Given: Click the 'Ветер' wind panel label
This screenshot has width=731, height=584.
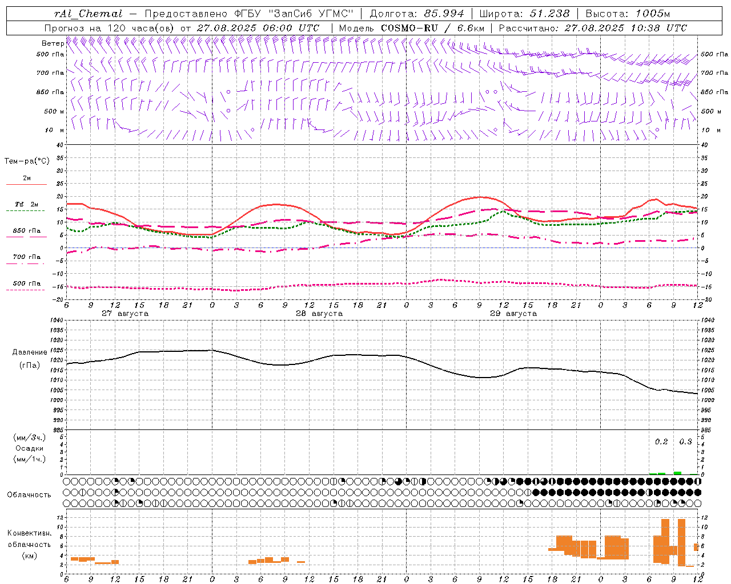Looking at the screenshot, I should click(53, 43).
